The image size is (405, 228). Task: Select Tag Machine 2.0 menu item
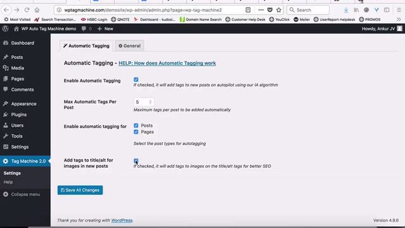tap(25, 161)
